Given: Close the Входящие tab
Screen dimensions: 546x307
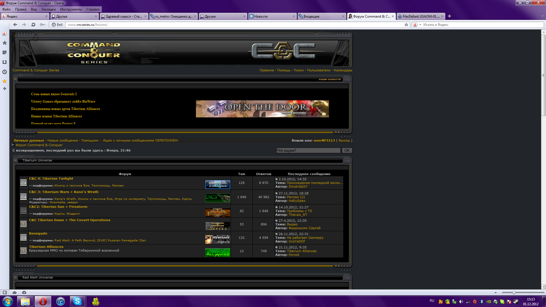Looking at the screenshot, I should [x=343, y=16].
